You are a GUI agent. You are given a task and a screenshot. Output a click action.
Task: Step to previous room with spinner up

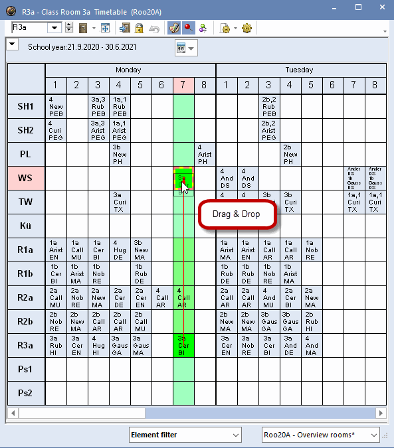coord(69,25)
